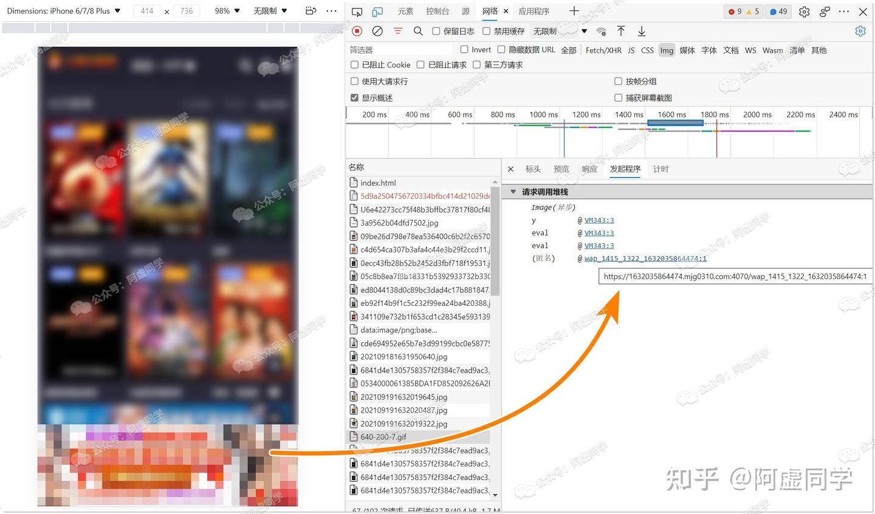This screenshot has height=514, width=875.
Task: Check 隐藏数据 URL checkbox
Action: click(x=501, y=50)
